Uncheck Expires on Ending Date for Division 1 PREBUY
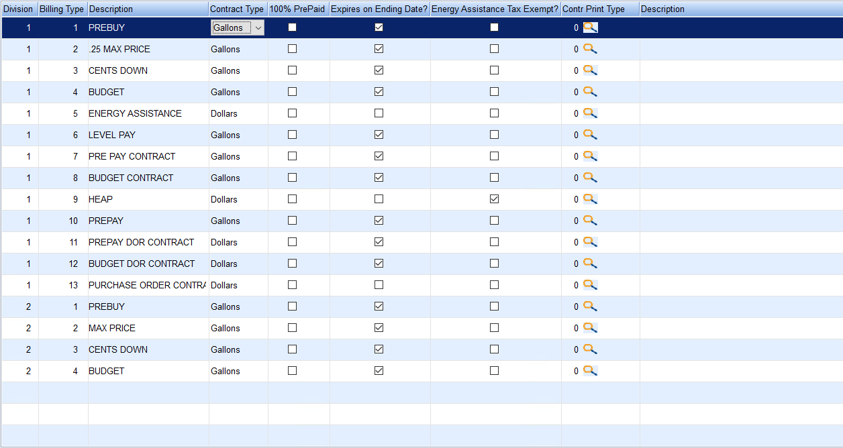The width and height of the screenshot is (843, 448). tap(379, 27)
